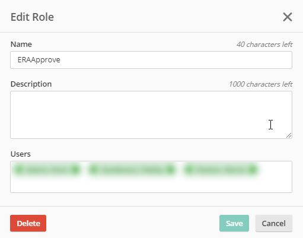
Task: Click the Description box resize handle
Action: pos(289,135)
